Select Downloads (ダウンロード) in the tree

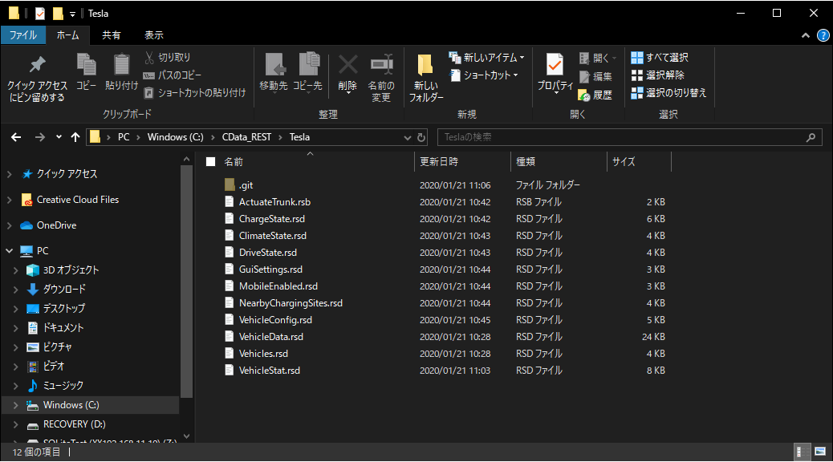[x=63, y=290]
